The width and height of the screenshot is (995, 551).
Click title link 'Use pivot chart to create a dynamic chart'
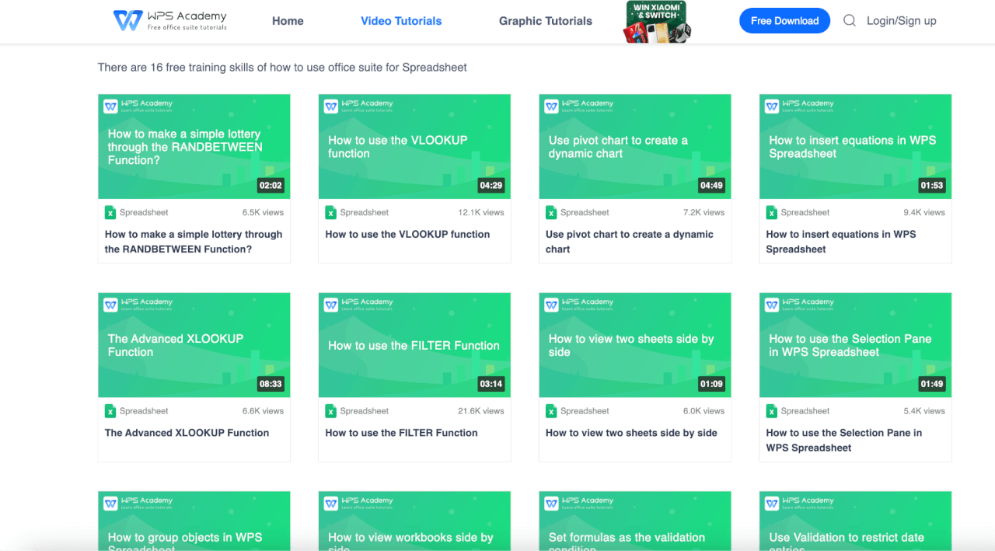630,242
